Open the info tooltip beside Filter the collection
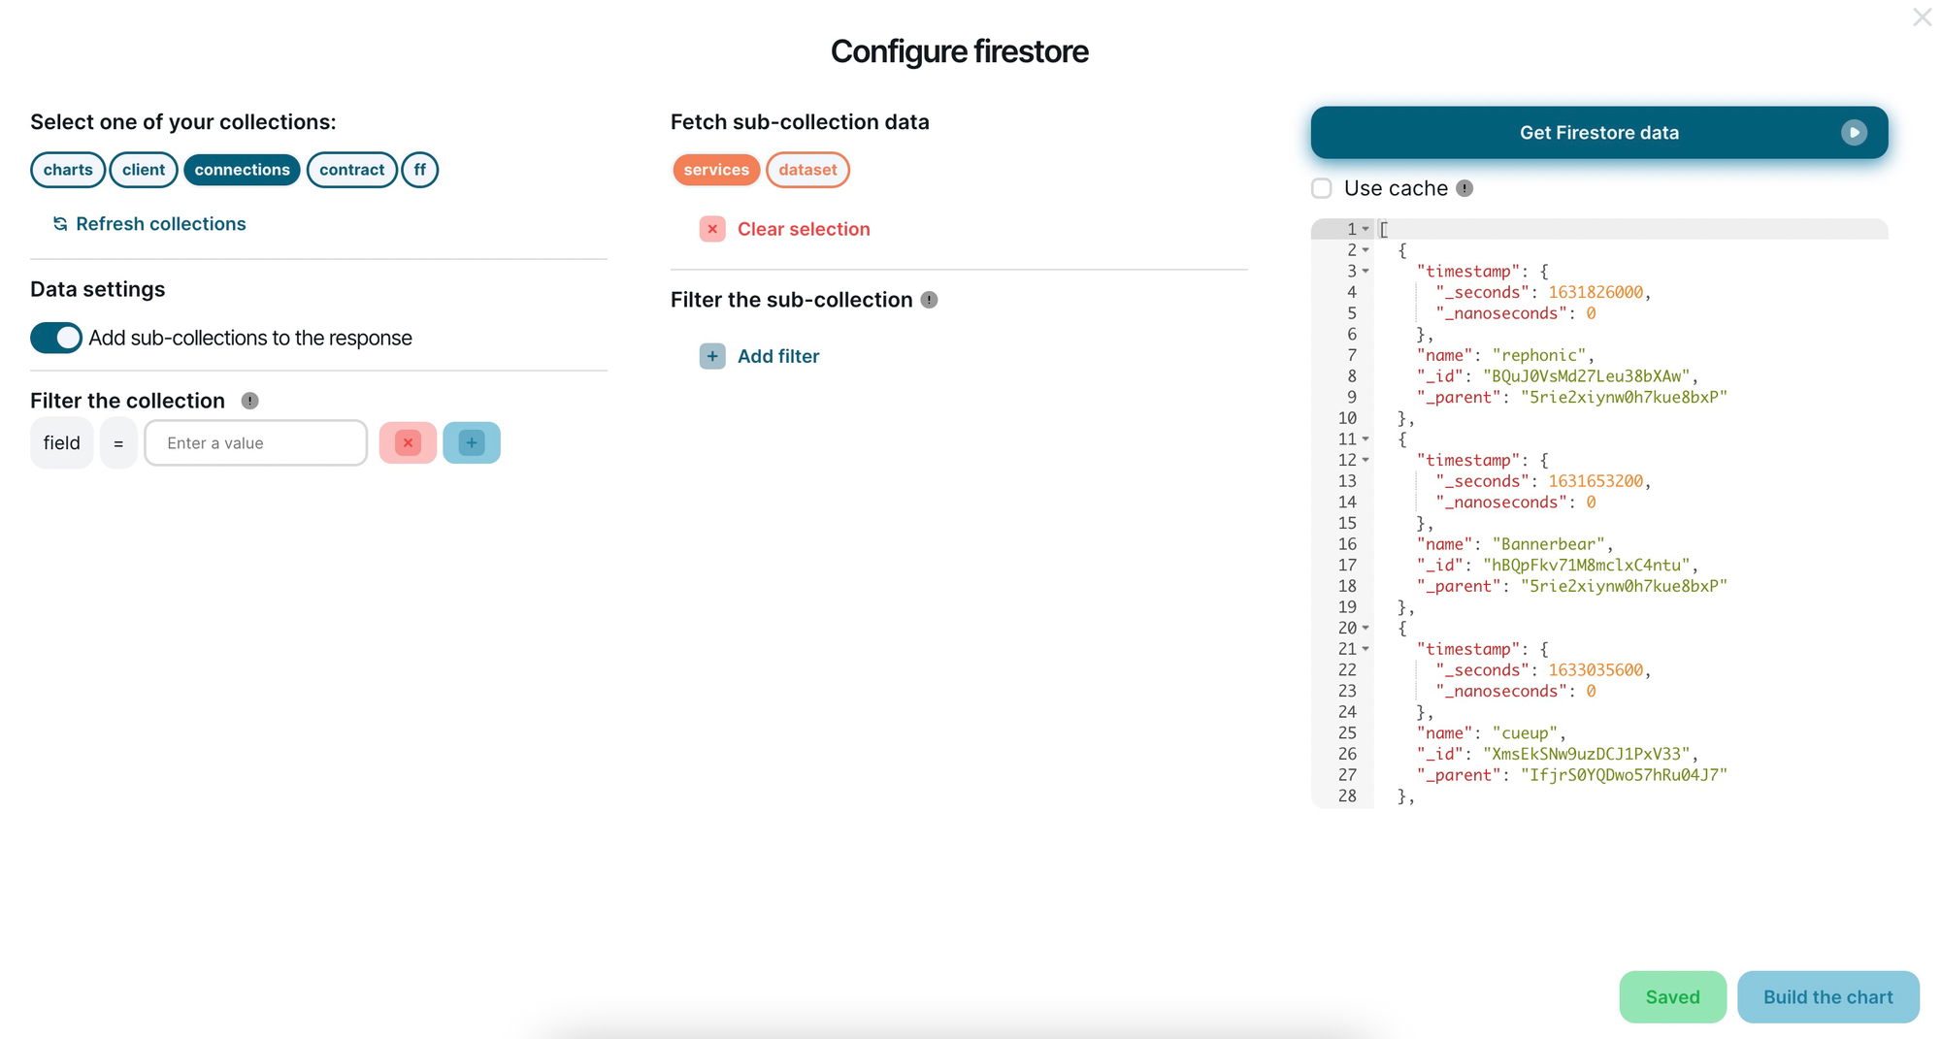This screenshot has height=1039, width=1941. 249,401
